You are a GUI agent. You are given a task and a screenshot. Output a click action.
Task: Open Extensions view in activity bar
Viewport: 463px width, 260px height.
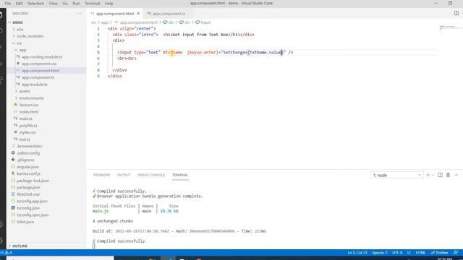click(1, 80)
